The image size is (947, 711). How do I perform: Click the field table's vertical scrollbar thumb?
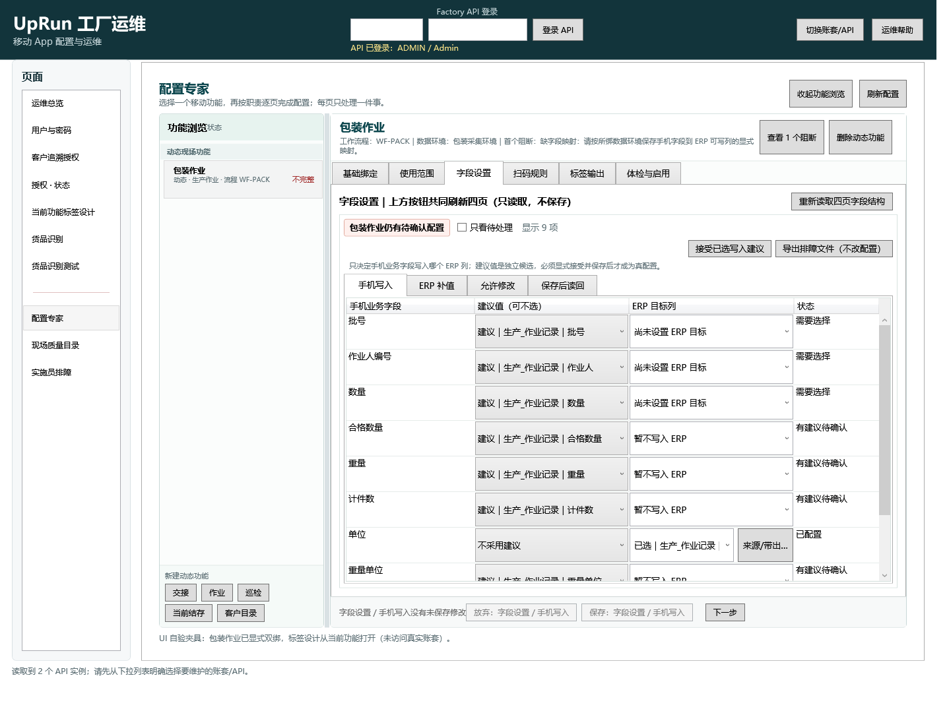[x=885, y=419]
